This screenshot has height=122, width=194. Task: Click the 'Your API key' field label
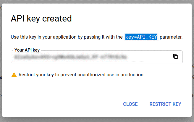(27, 50)
